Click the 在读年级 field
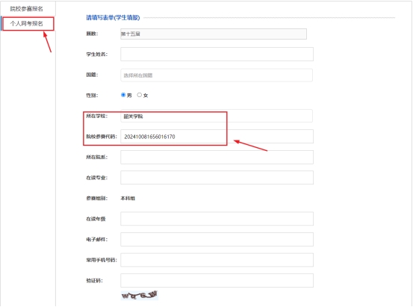Viewport: 413px width, 307px height. (x=217, y=218)
